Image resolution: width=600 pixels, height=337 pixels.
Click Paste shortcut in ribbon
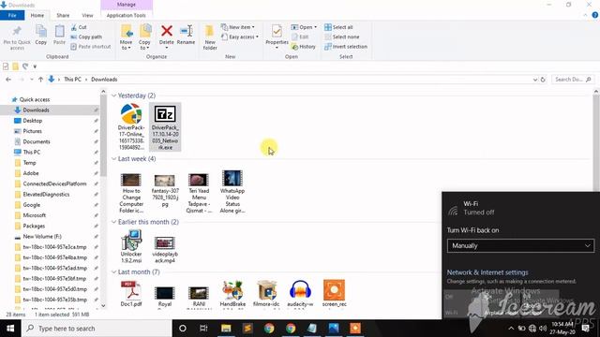(x=91, y=46)
